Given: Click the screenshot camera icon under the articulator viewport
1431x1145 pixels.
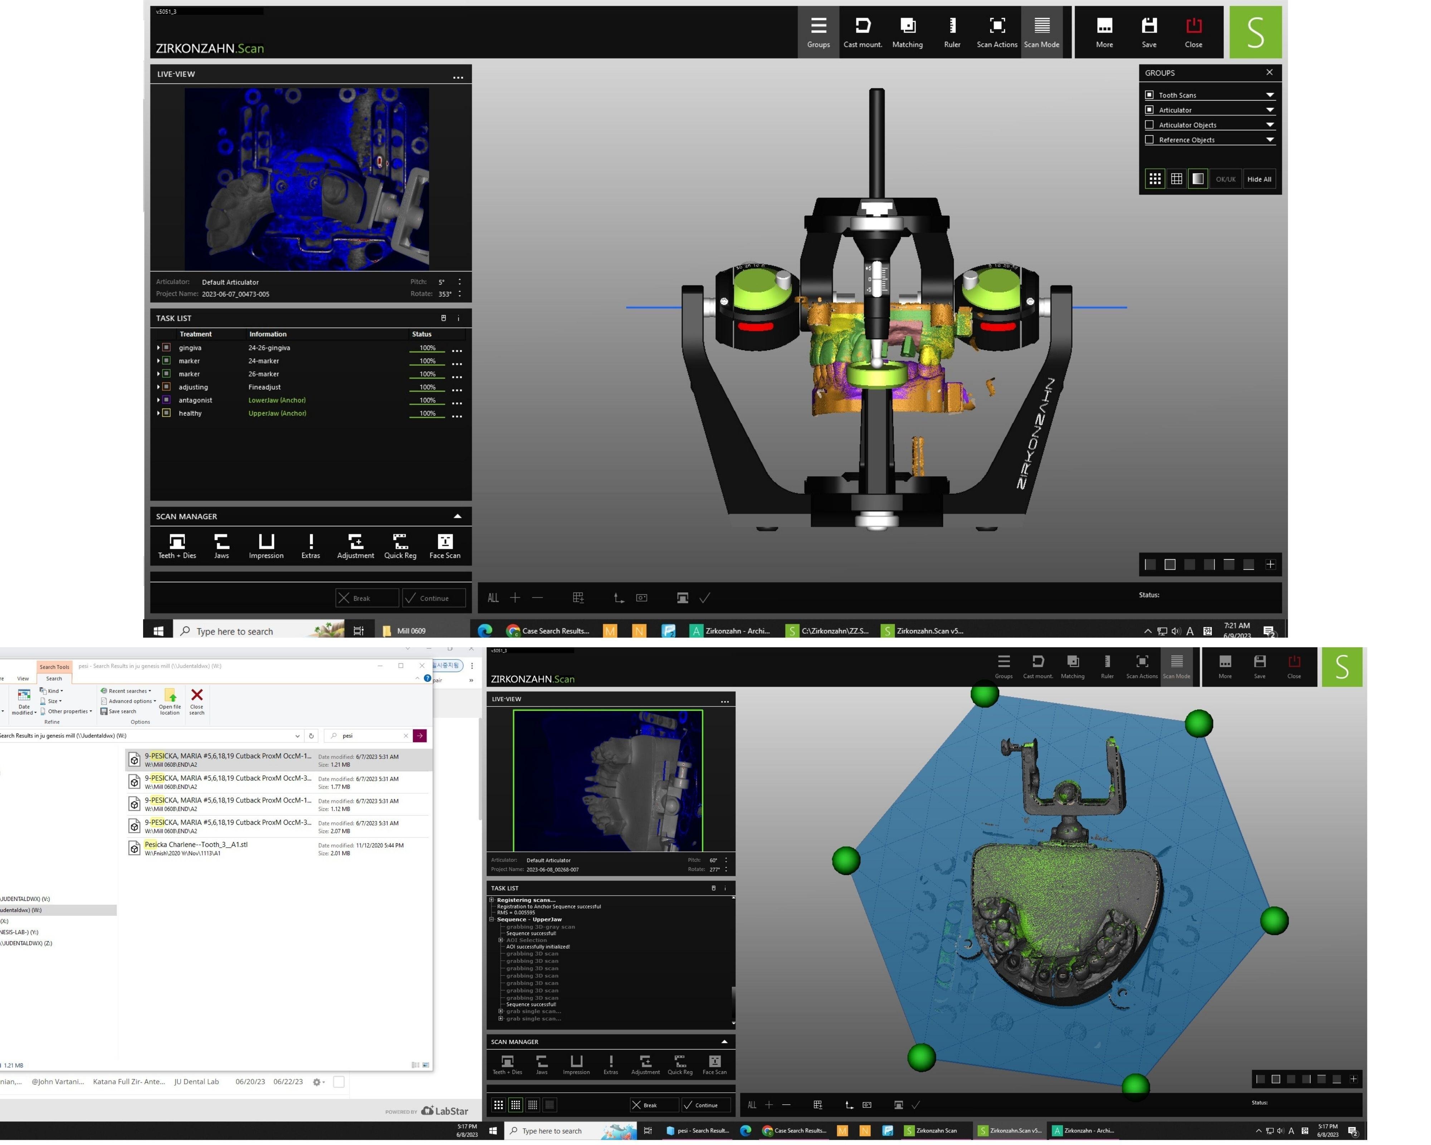Looking at the screenshot, I should tap(642, 598).
